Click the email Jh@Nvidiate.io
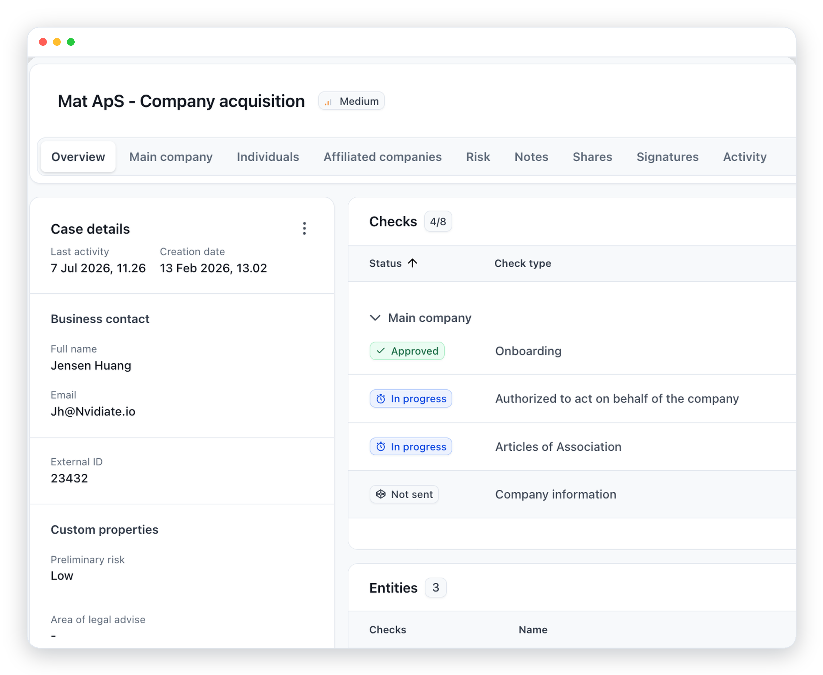Screen dimensions: 823x675 tap(93, 411)
